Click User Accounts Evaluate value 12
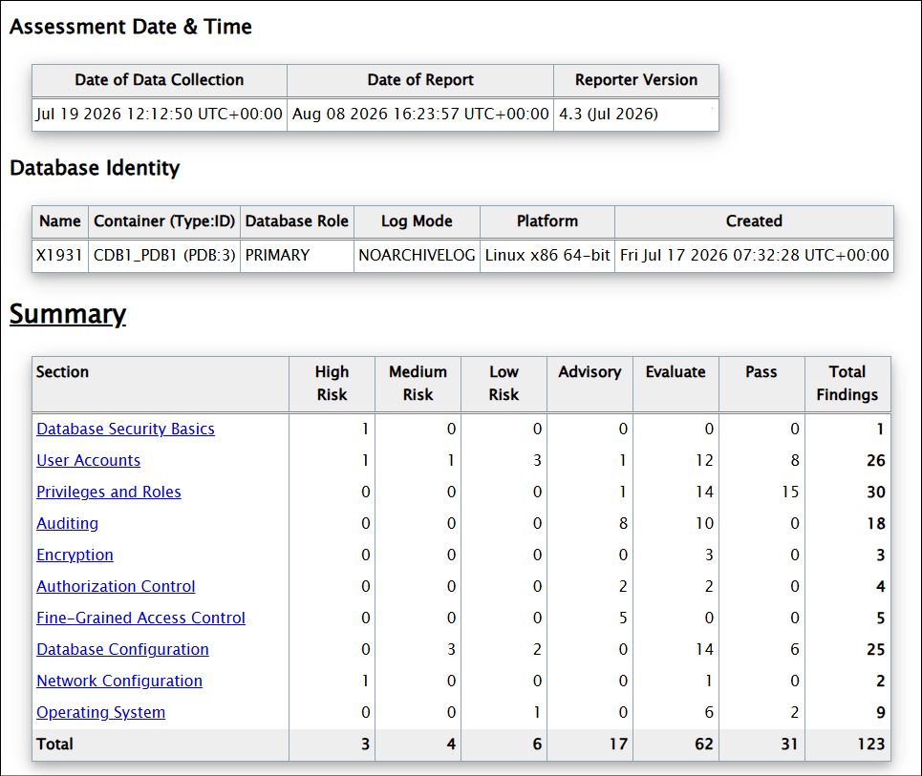Image resolution: width=922 pixels, height=776 pixels. point(704,461)
